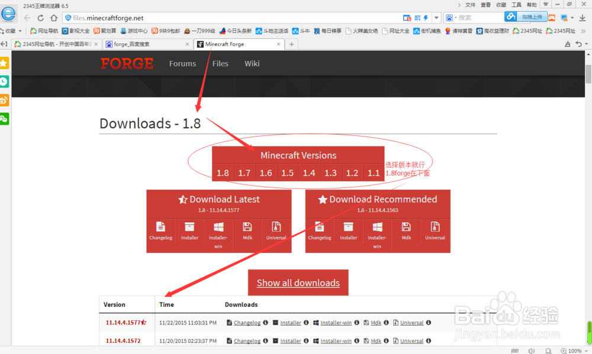Open the Weibo sidebar icon
The width and height of the screenshot is (592, 354).
4,100
